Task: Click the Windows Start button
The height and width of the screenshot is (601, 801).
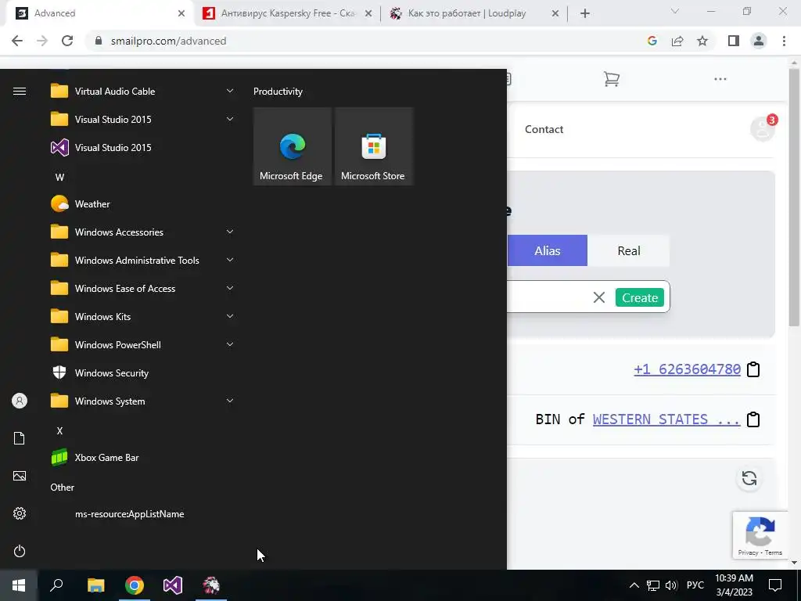Action: (x=19, y=585)
